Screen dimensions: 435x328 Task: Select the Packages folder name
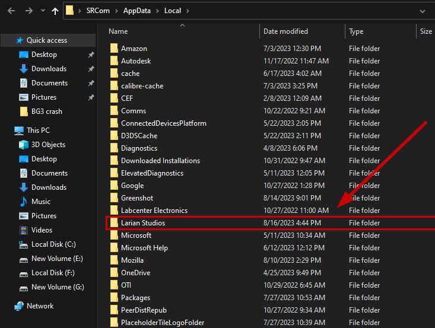pos(135,298)
